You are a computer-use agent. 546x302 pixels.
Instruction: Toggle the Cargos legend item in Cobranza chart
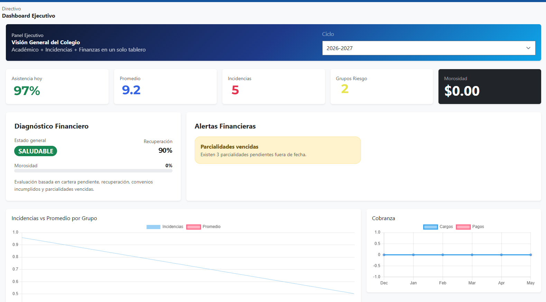(438, 227)
